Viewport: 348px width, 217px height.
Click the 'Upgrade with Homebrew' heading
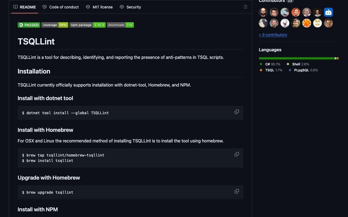pos(49,178)
